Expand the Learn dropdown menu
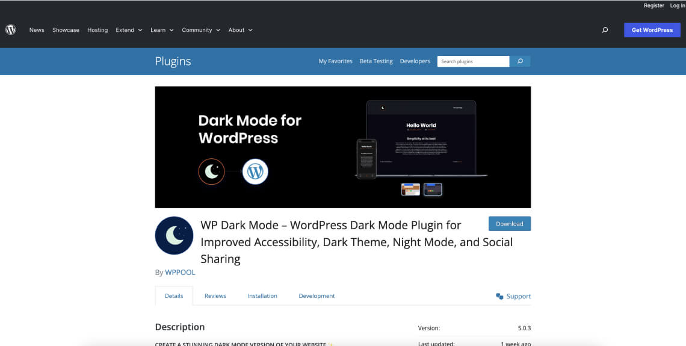 [x=162, y=30]
